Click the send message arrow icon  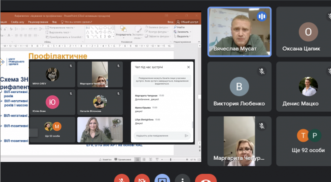187,136
